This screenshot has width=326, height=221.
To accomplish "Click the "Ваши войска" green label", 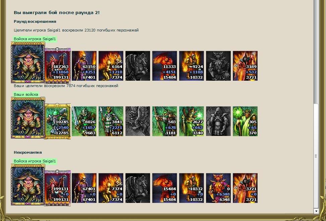I will [x=26, y=94].
